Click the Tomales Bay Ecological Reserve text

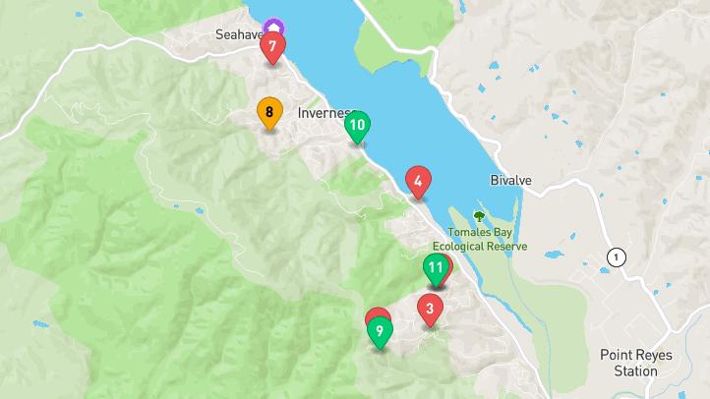pos(480,240)
